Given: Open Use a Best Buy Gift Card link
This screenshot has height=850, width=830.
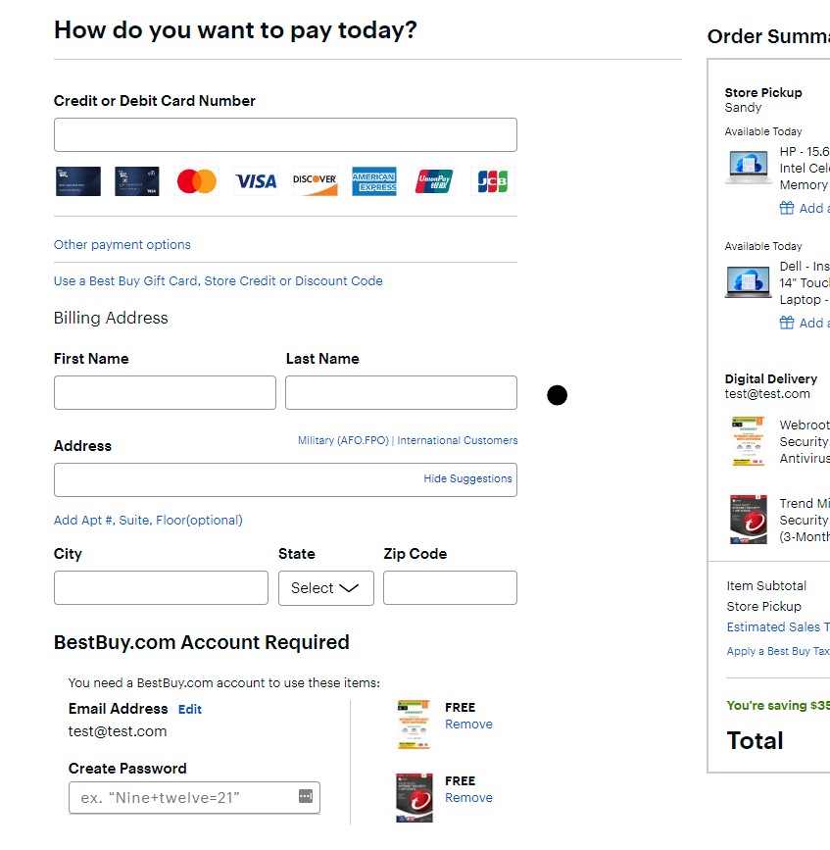Looking at the screenshot, I should coord(218,281).
